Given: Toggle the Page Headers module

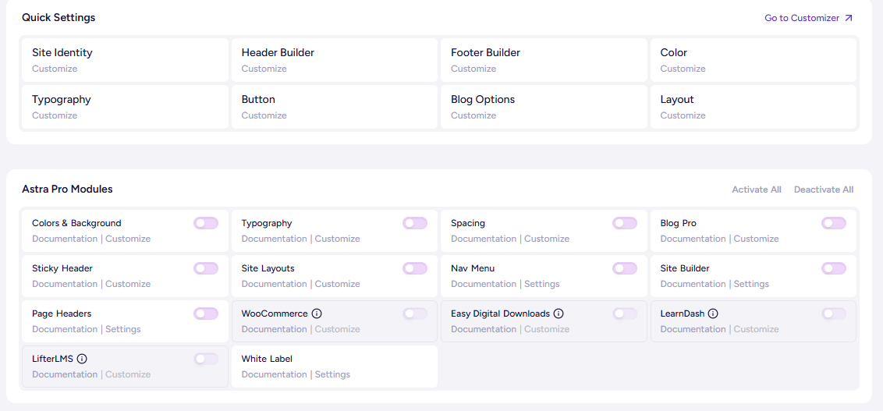Looking at the screenshot, I should pyautogui.click(x=206, y=314).
